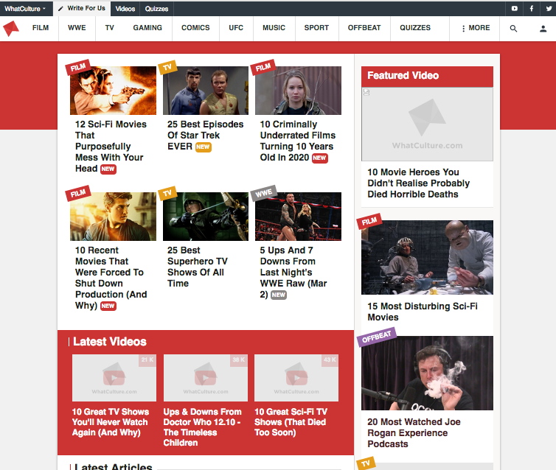
Task: Click the Underrated Films thumbnail image
Action: (x=298, y=91)
